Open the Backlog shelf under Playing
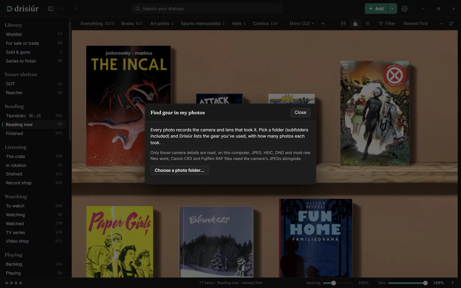The image size is (461, 288). coord(34,264)
